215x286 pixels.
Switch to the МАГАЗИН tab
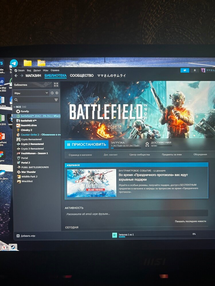click(33, 76)
